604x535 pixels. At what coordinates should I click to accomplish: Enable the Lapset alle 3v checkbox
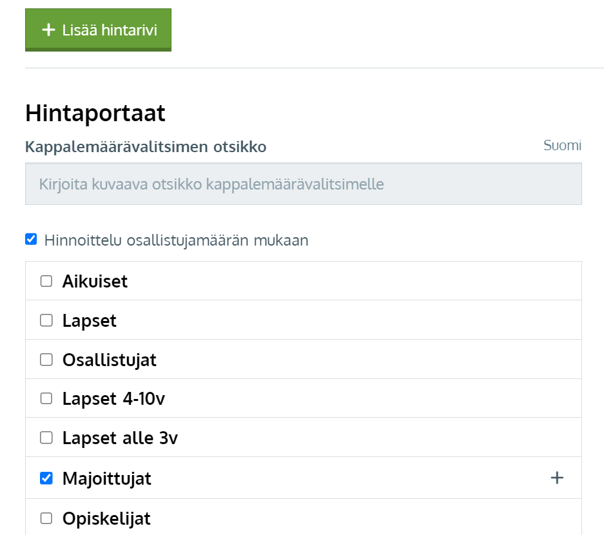tap(46, 438)
